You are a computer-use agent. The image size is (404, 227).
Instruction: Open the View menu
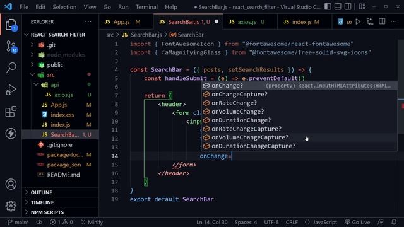90,7
